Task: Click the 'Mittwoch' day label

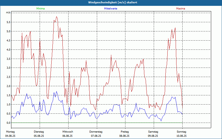Action: [68, 132]
